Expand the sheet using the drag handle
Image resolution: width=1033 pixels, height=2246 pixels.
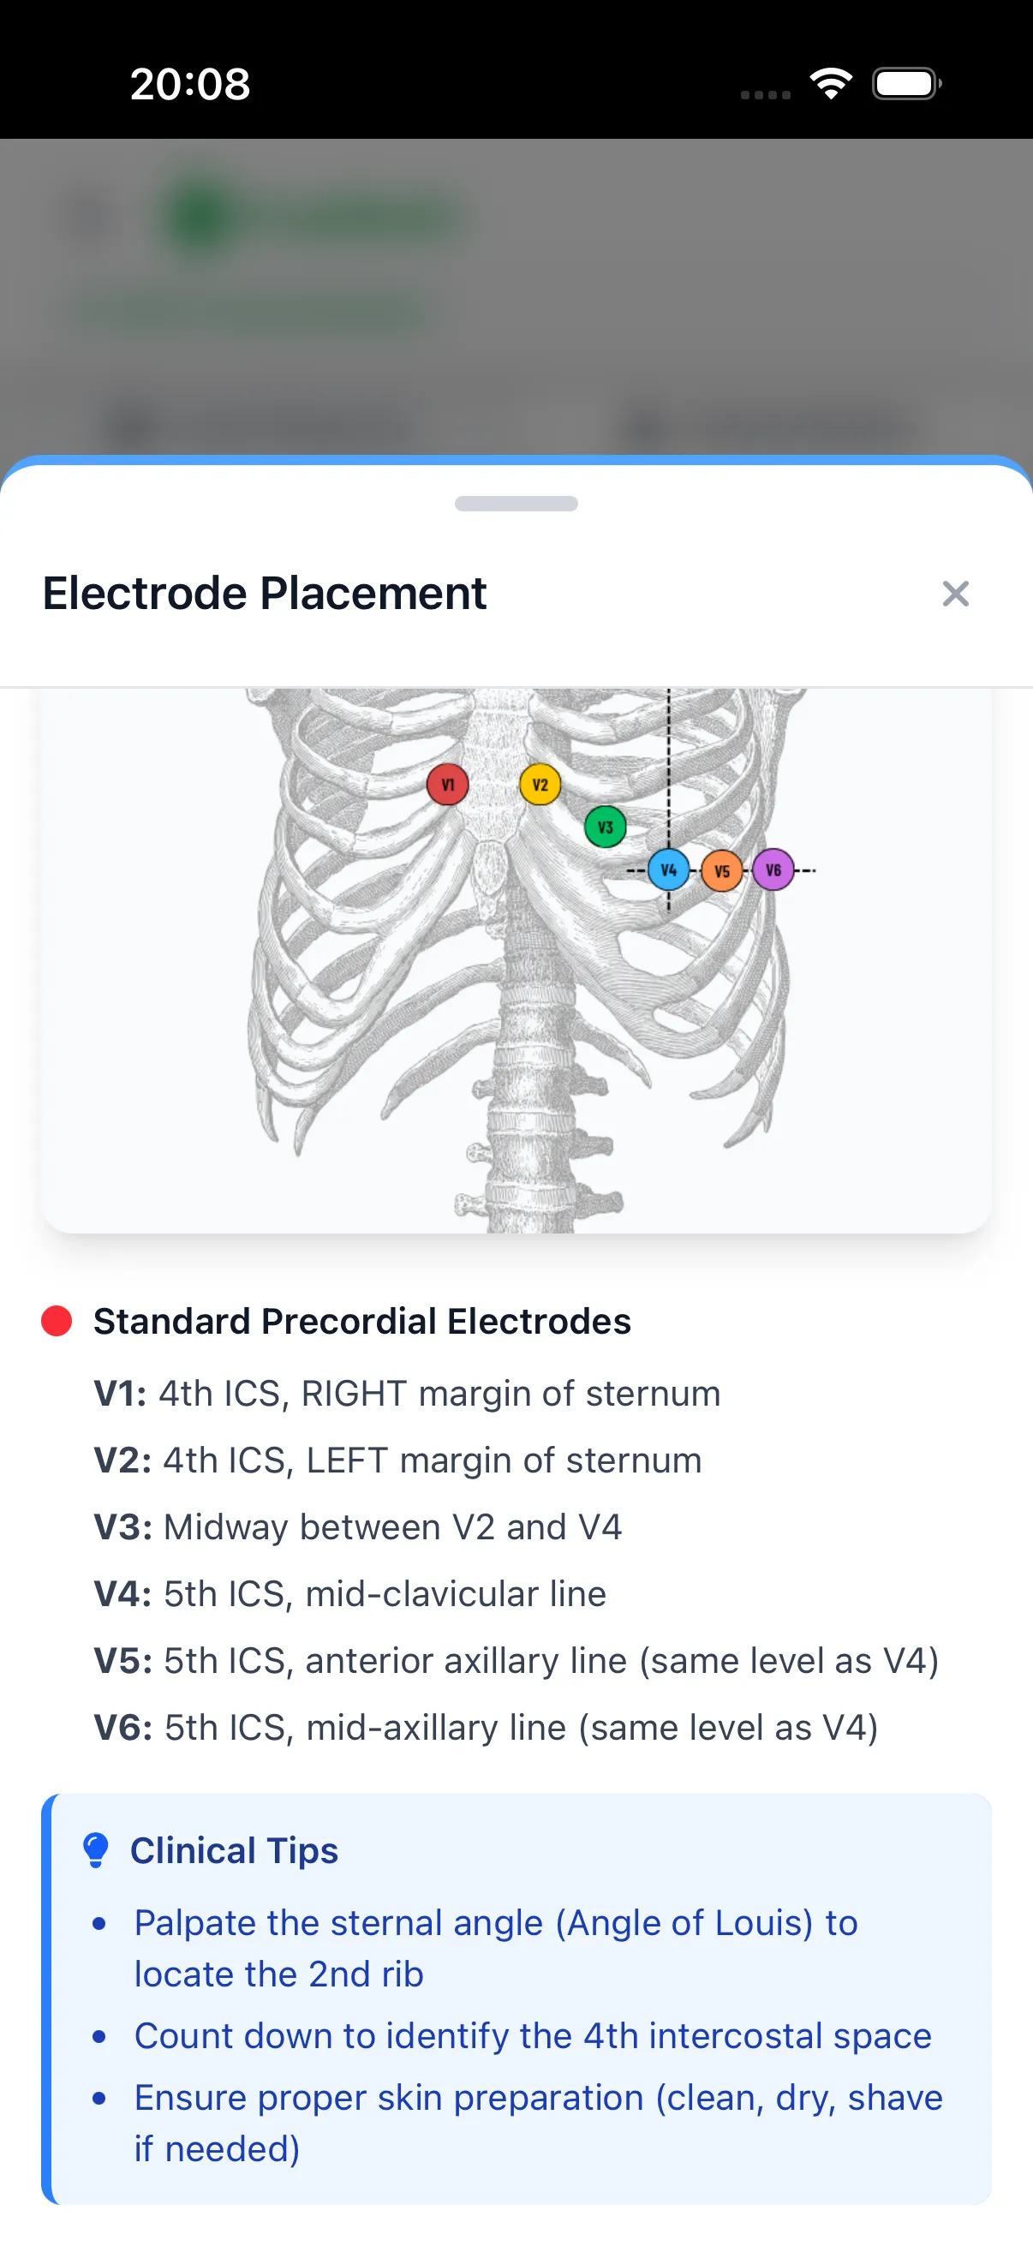click(516, 503)
